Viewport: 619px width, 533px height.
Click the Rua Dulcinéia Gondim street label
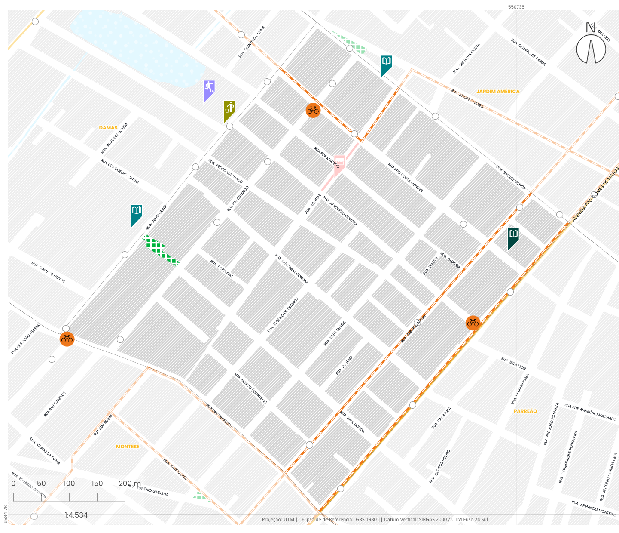click(291, 269)
